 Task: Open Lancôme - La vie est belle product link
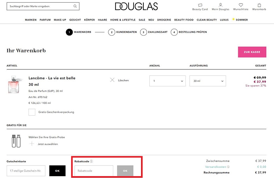pyautogui.click(x=52, y=81)
